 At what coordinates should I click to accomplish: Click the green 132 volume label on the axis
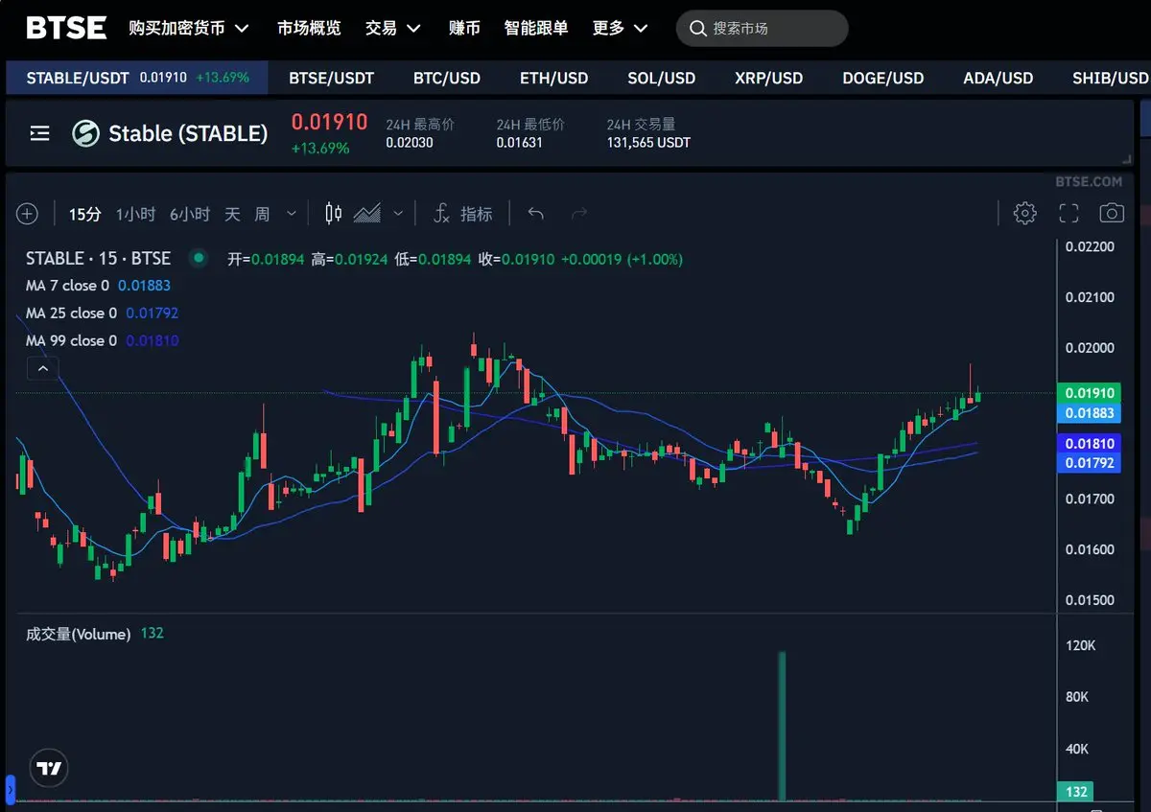click(1077, 792)
